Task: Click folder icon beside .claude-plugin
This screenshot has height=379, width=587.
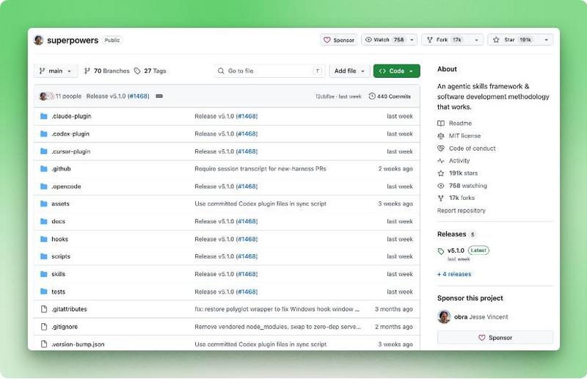Action: 44,116
